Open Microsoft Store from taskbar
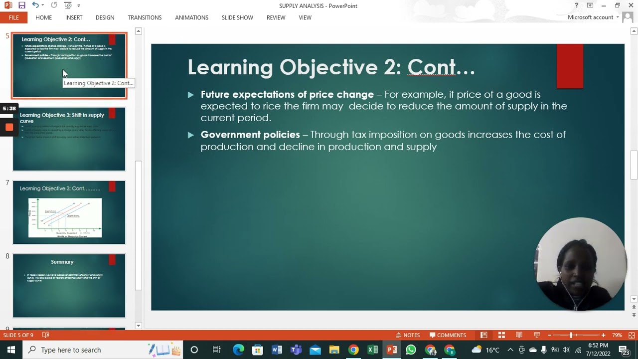 coord(257,350)
